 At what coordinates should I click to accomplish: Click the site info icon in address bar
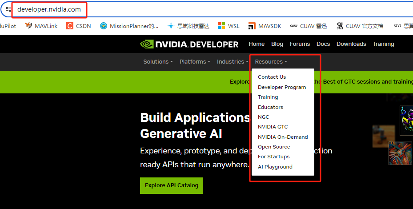pos(8,9)
